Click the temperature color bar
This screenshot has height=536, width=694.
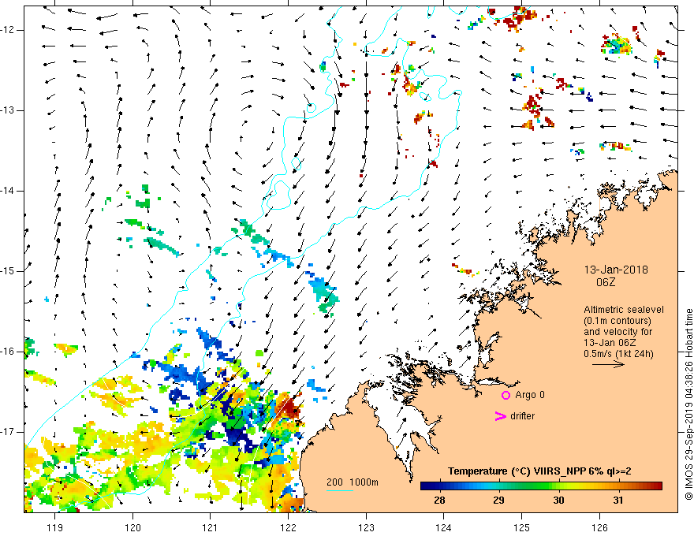pyautogui.click(x=541, y=486)
